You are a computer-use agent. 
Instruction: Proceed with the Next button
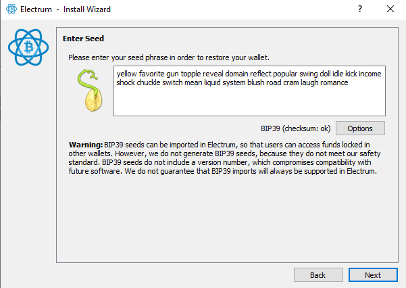coord(373,274)
